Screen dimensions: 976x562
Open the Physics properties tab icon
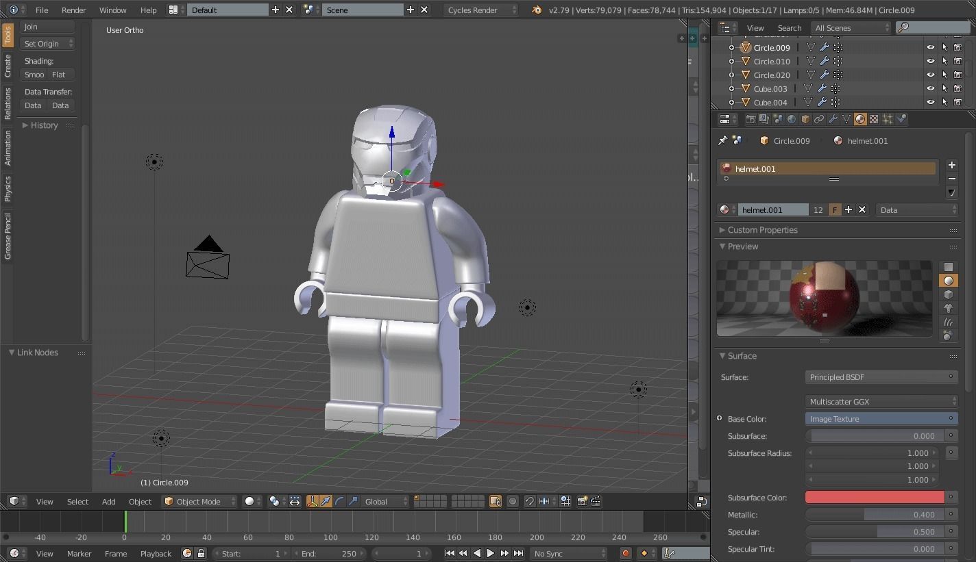coord(901,119)
